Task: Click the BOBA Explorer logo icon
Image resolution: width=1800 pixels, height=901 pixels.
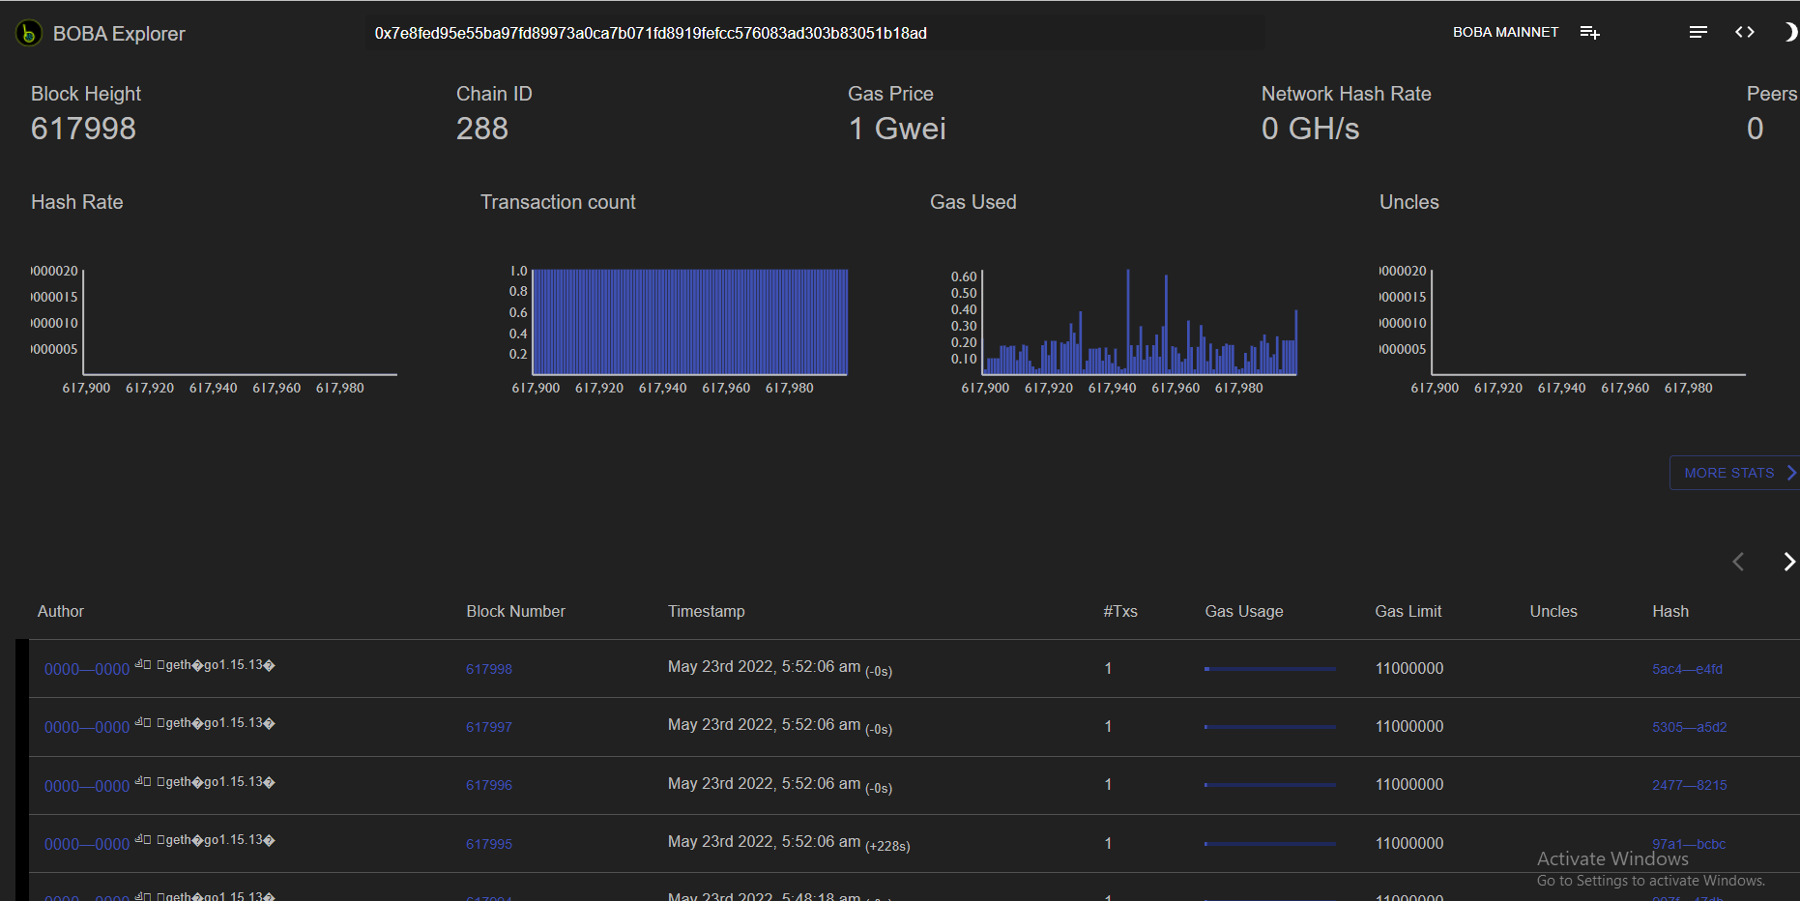Action: pos(29,33)
